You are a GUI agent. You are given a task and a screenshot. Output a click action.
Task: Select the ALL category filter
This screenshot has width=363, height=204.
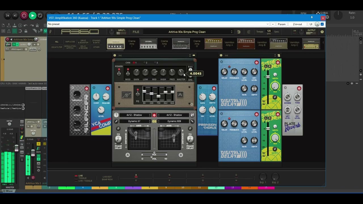[x=57, y=42]
